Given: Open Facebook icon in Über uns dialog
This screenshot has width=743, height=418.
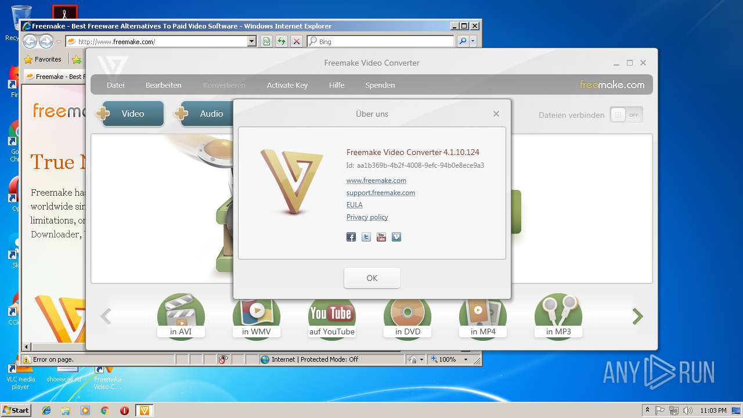Looking at the screenshot, I should [351, 237].
